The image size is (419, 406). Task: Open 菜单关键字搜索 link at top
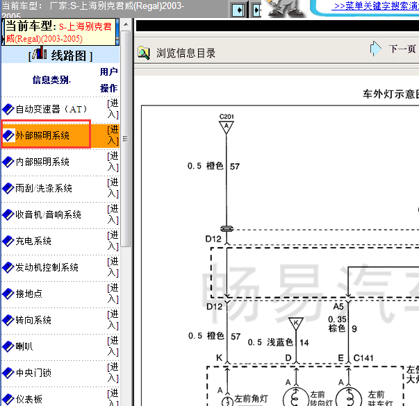pyautogui.click(x=375, y=6)
